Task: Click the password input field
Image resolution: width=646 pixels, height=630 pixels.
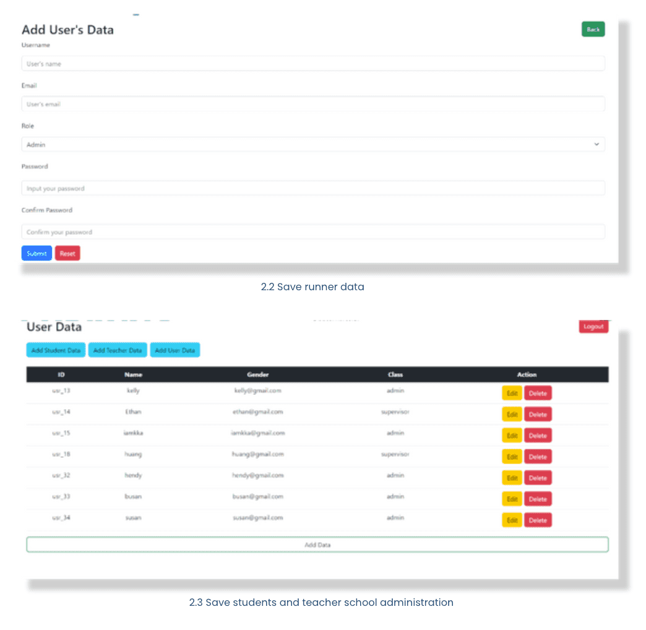Action: point(312,188)
